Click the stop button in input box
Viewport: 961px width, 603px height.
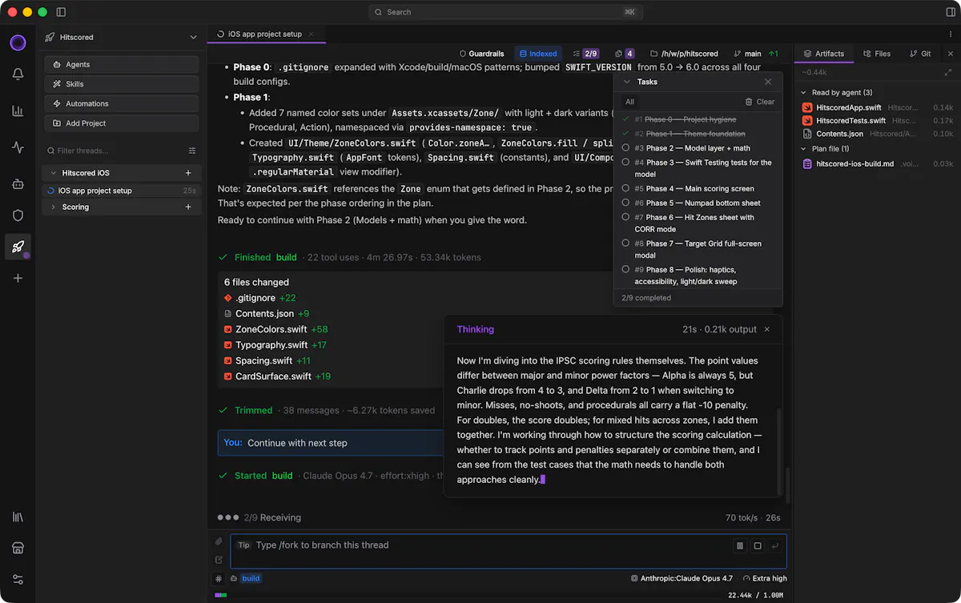[x=758, y=546]
